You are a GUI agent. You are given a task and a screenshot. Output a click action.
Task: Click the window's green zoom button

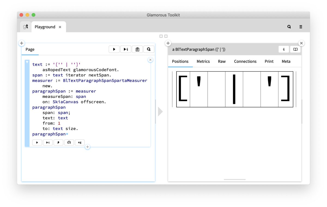tap(34, 15)
